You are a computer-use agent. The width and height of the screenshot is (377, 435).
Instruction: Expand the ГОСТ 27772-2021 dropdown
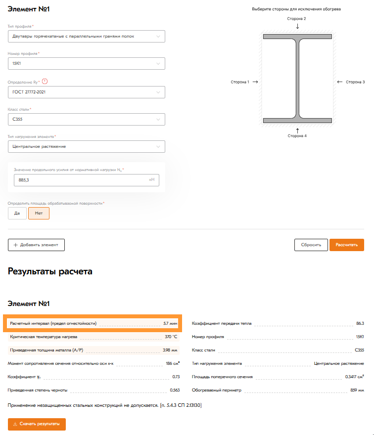point(87,92)
